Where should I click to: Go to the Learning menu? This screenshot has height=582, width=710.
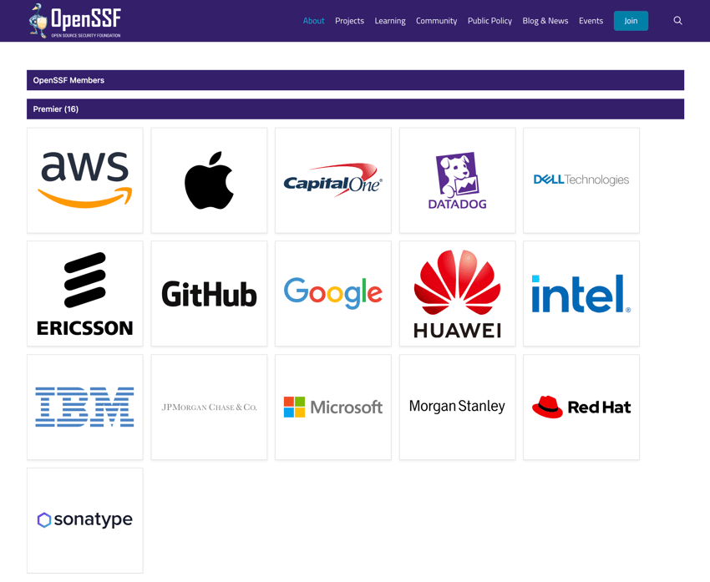(x=390, y=21)
